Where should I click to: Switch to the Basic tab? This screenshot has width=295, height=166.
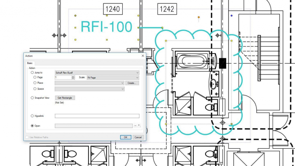tap(30, 63)
